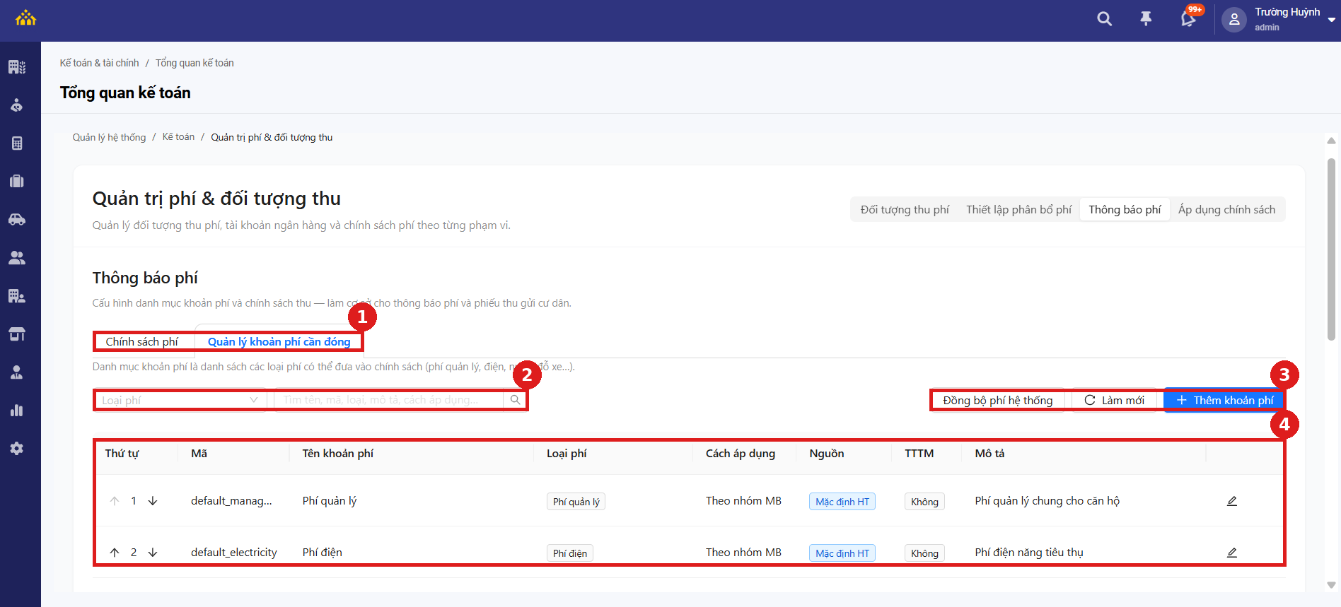Image resolution: width=1341 pixels, height=607 pixels.
Task: Open the bar chart icon in sidebar
Action: (x=17, y=411)
